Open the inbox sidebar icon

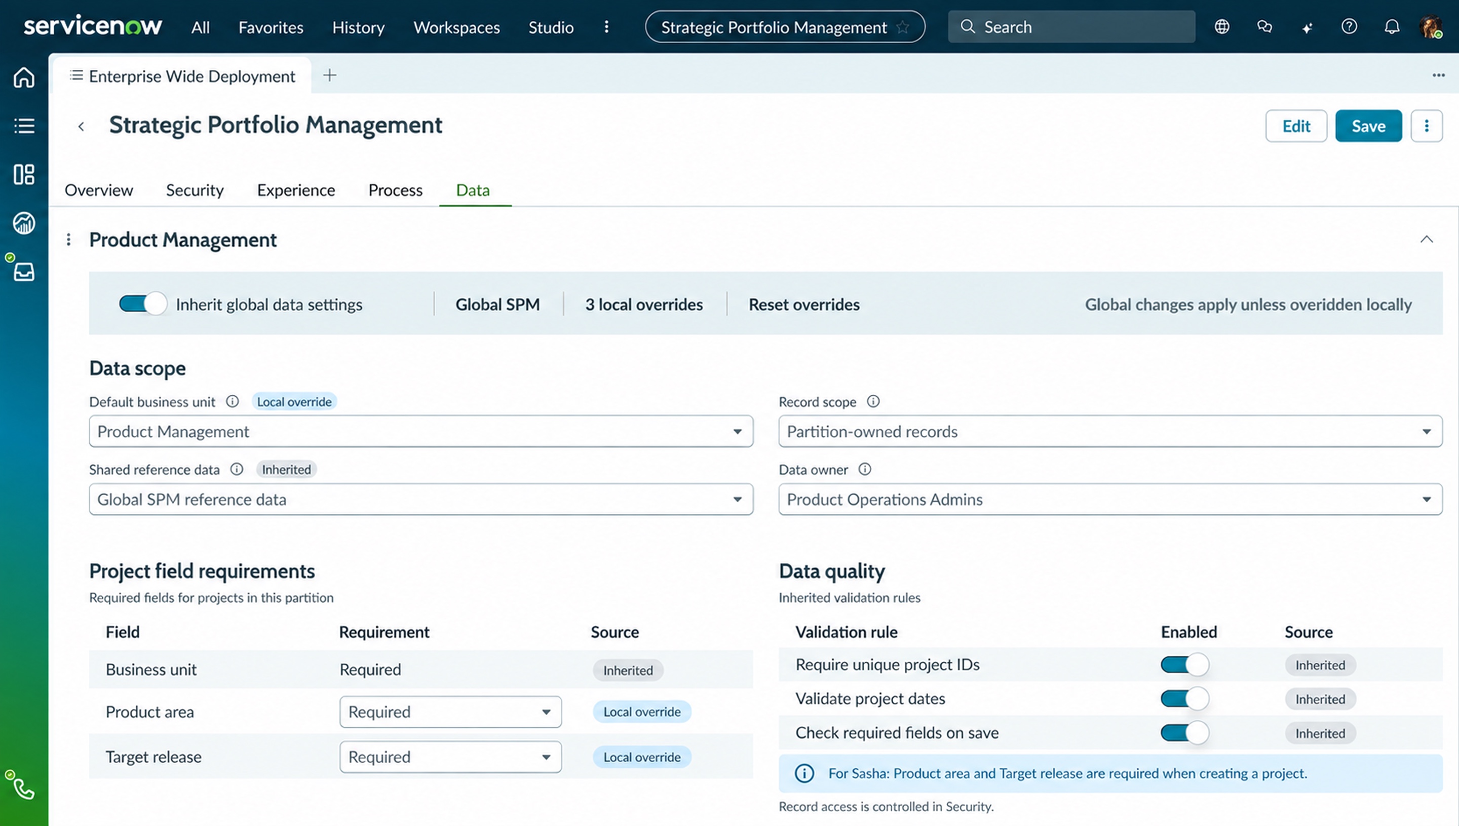[24, 272]
